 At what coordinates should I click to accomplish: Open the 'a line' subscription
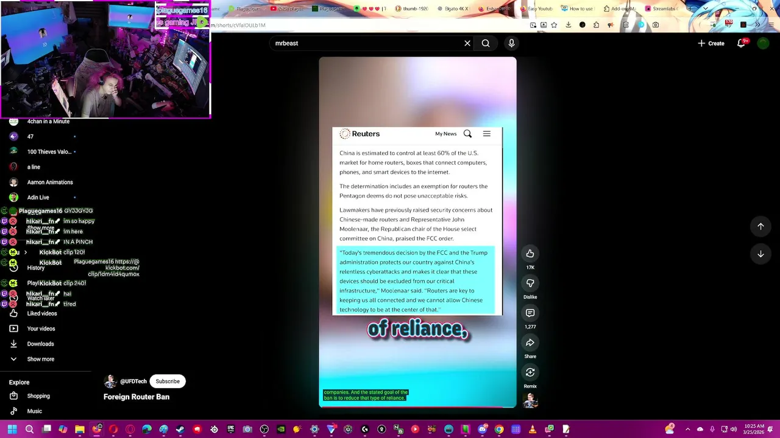coord(34,167)
